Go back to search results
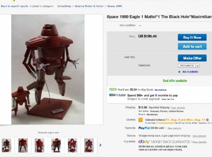The width and height of the screenshot is (212, 157). pyautogui.click(x=14, y=6)
